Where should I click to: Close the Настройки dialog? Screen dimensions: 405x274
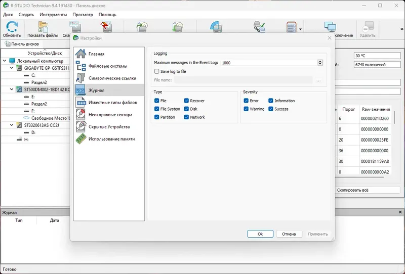coord(330,38)
